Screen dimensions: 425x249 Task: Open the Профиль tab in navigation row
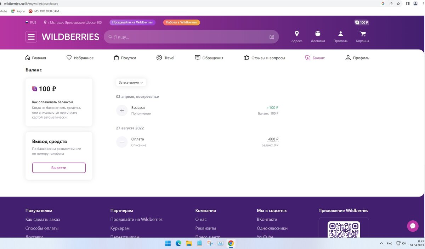coord(357,58)
